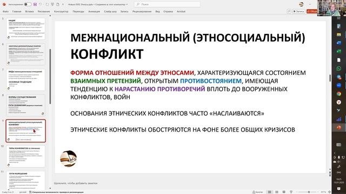346x194 pixels.
Task: Undo the last action
Action: point(41,4)
